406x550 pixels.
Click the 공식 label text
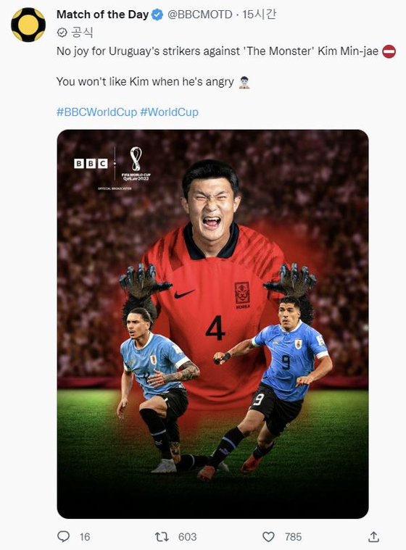pos(82,33)
